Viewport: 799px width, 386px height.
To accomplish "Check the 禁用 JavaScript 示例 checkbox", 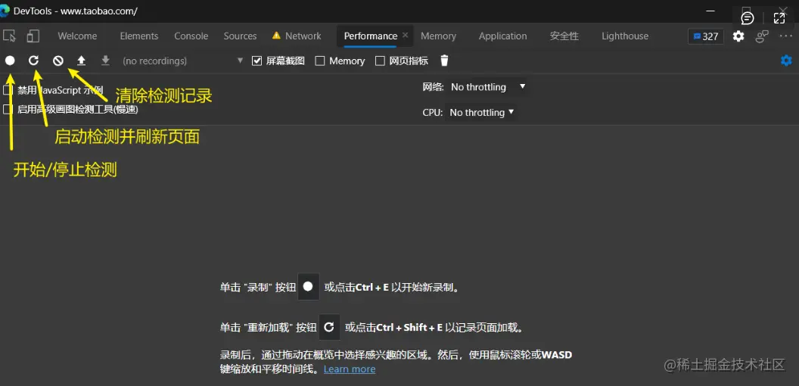I will click(8, 90).
